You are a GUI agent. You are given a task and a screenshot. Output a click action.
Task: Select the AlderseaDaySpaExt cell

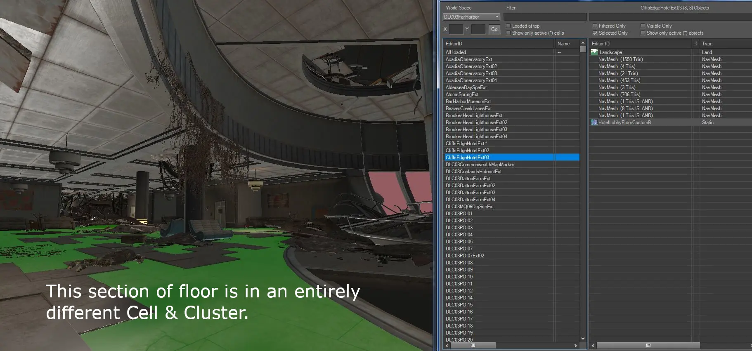(x=511, y=87)
